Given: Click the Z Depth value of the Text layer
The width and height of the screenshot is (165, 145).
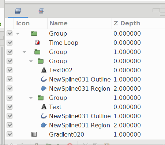Looking at the screenshot, I should click(127, 107).
